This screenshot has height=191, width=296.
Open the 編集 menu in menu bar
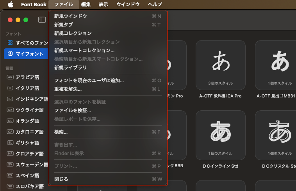click(x=86, y=5)
